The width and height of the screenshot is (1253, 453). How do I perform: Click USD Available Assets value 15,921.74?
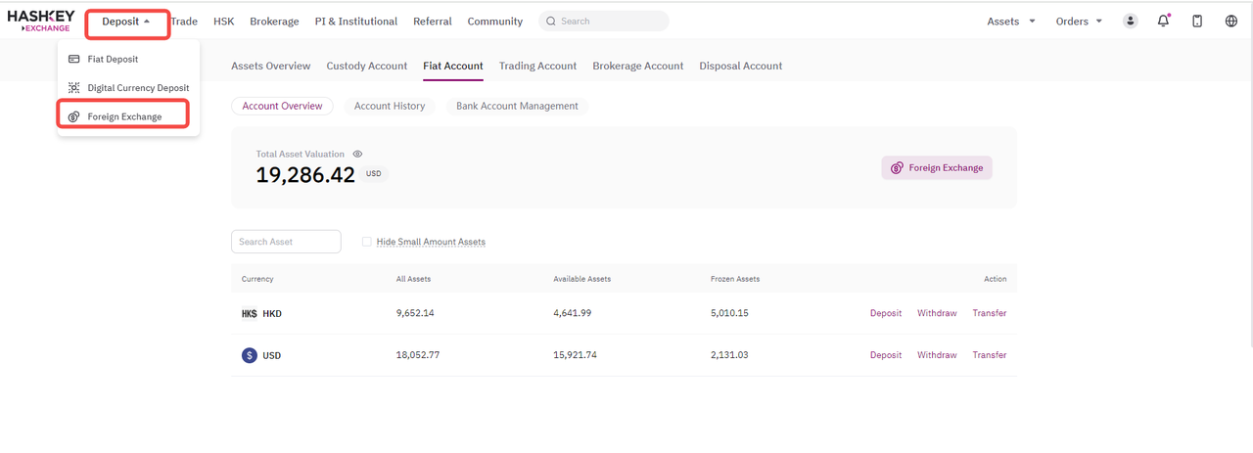click(576, 355)
